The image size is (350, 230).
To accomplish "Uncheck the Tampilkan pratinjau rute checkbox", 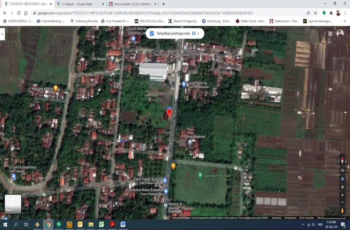I will (152, 34).
